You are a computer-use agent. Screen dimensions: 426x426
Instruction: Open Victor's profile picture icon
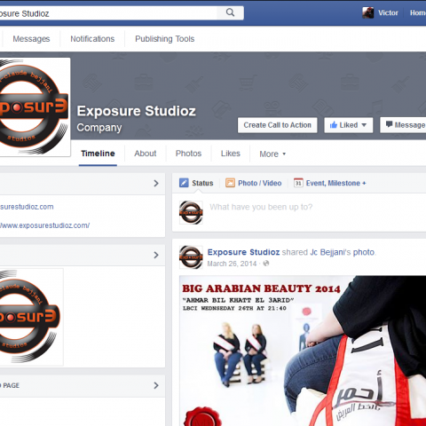[367, 13]
